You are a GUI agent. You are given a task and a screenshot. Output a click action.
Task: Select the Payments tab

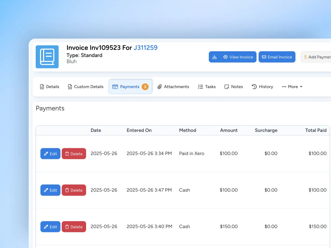130,87
